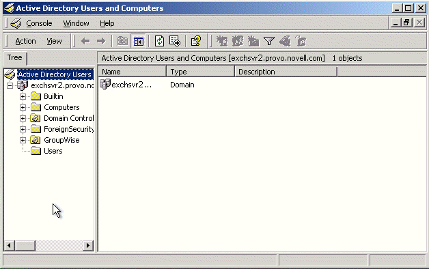The image size is (429, 269).
Task: Click the GroupWise organizational unit icon
Action: pyautogui.click(x=36, y=140)
